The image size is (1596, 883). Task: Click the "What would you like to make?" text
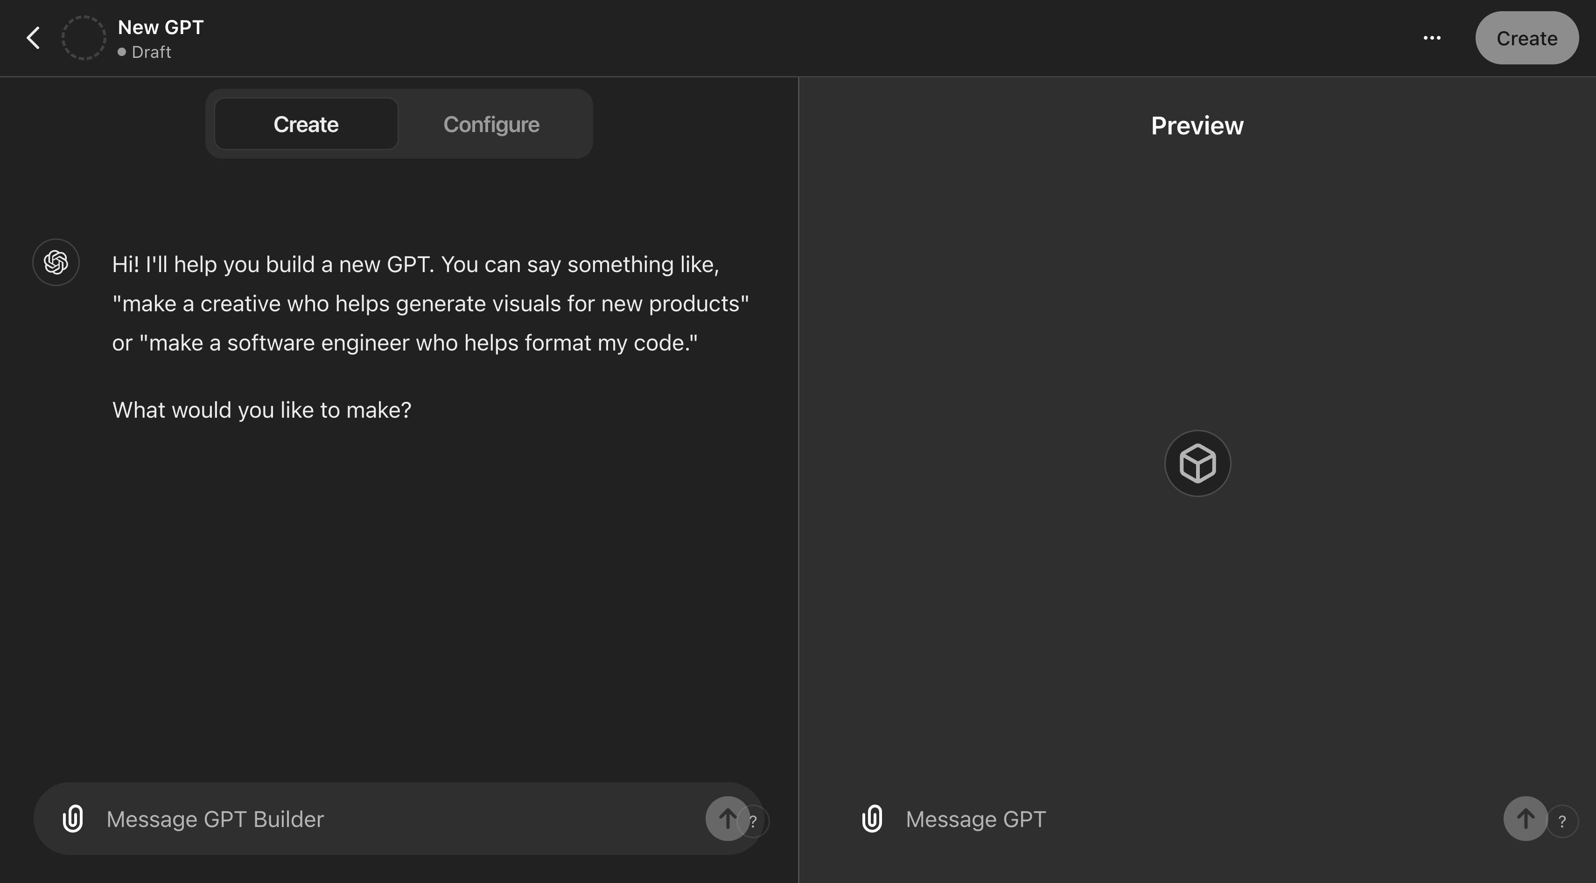[x=261, y=410]
